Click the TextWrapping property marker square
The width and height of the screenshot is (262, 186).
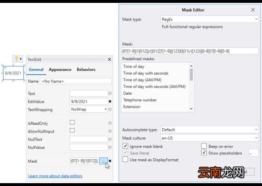coord(110,109)
